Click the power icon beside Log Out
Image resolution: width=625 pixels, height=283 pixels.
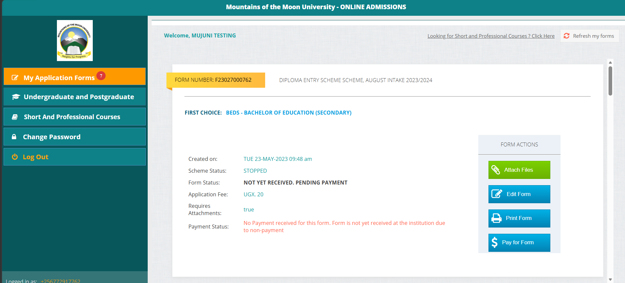15,157
